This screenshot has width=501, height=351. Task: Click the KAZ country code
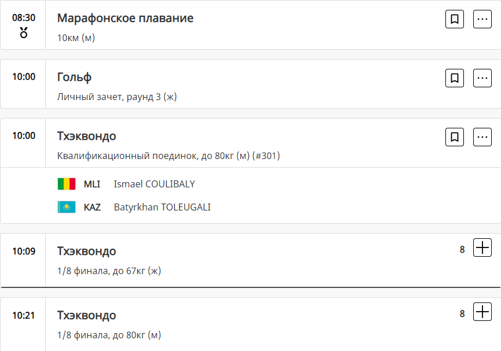coord(92,207)
